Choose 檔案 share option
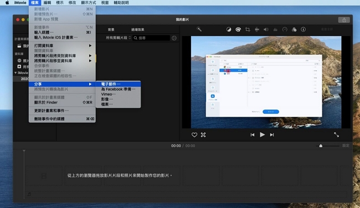360x208 pixels. tap(118, 105)
